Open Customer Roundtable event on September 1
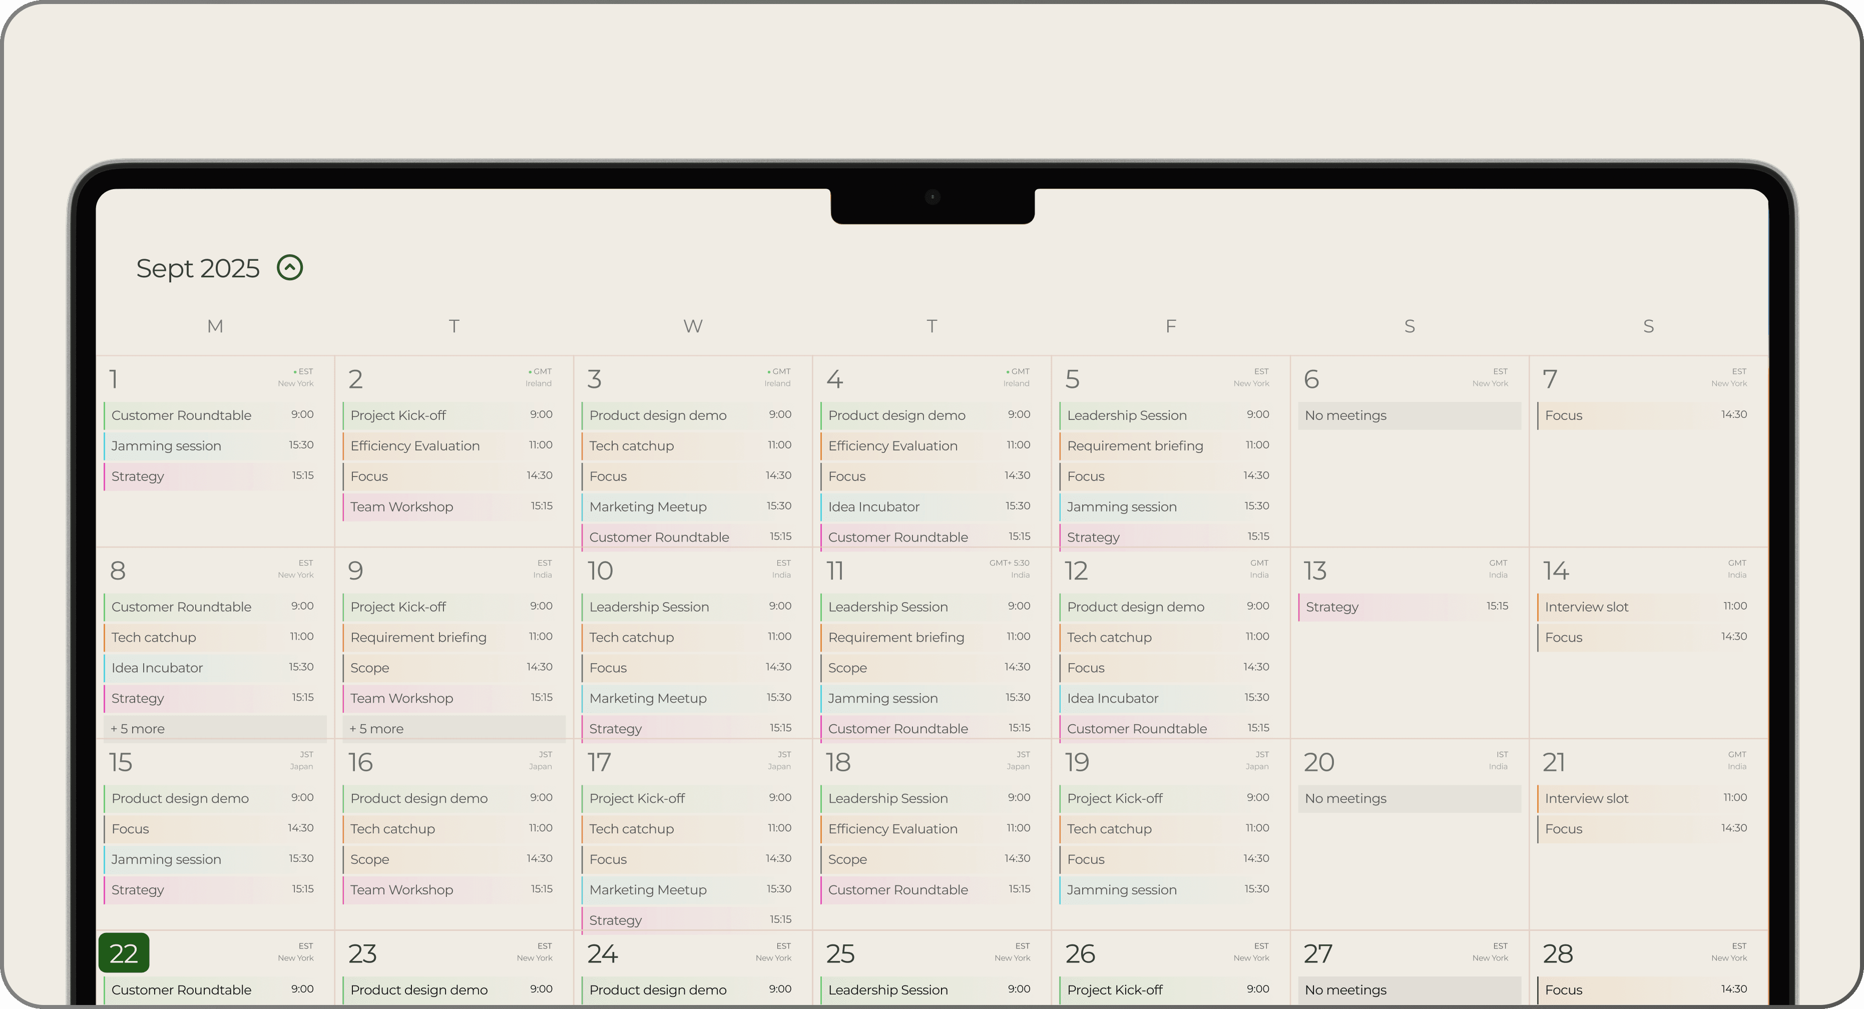The width and height of the screenshot is (1864, 1009). point(182,415)
